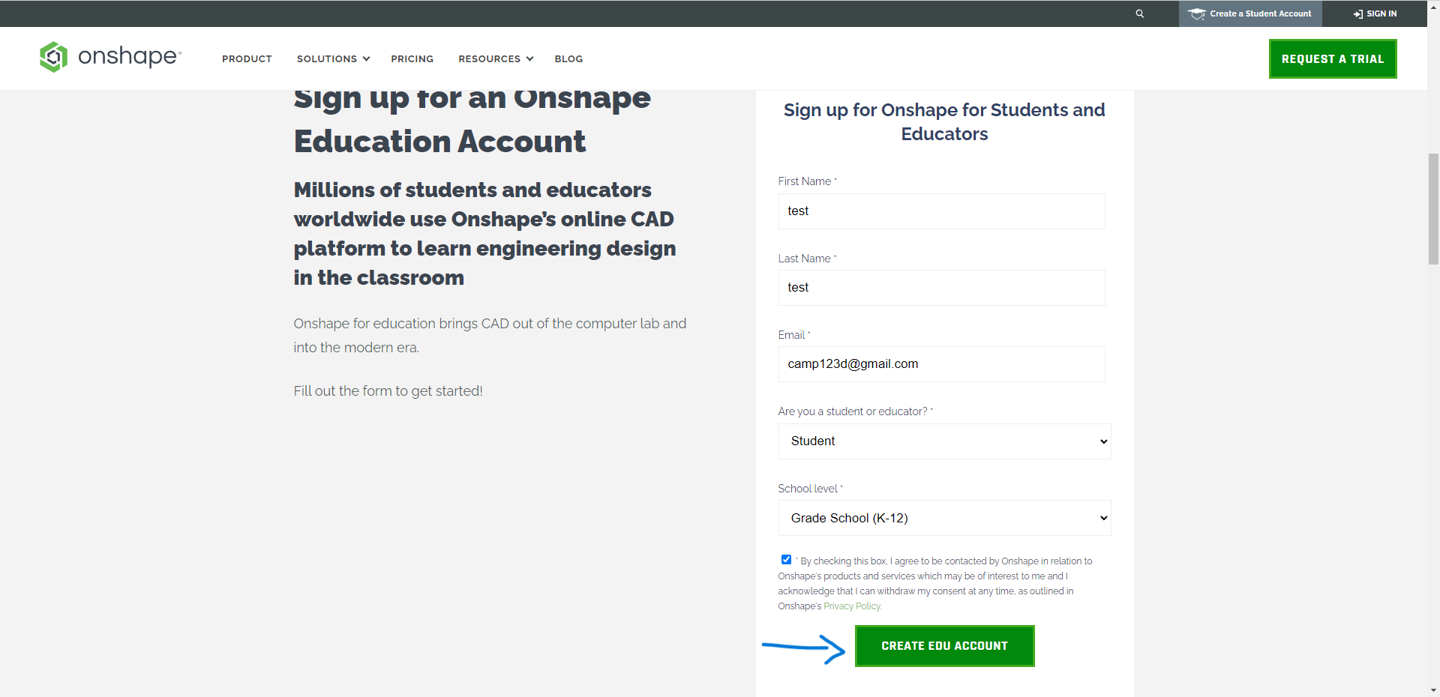1440x697 pixels.
Task: Click the REQUEST A TRIAL button
Action: (1332, 58)
